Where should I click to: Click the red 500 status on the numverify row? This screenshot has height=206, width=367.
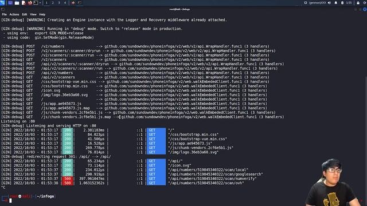(x=68, y=179)
